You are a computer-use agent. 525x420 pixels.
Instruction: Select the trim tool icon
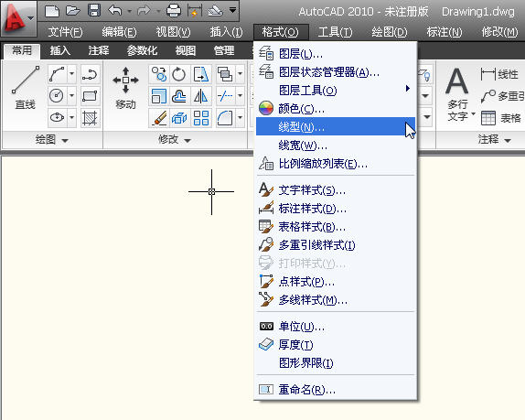coord(225,96)
